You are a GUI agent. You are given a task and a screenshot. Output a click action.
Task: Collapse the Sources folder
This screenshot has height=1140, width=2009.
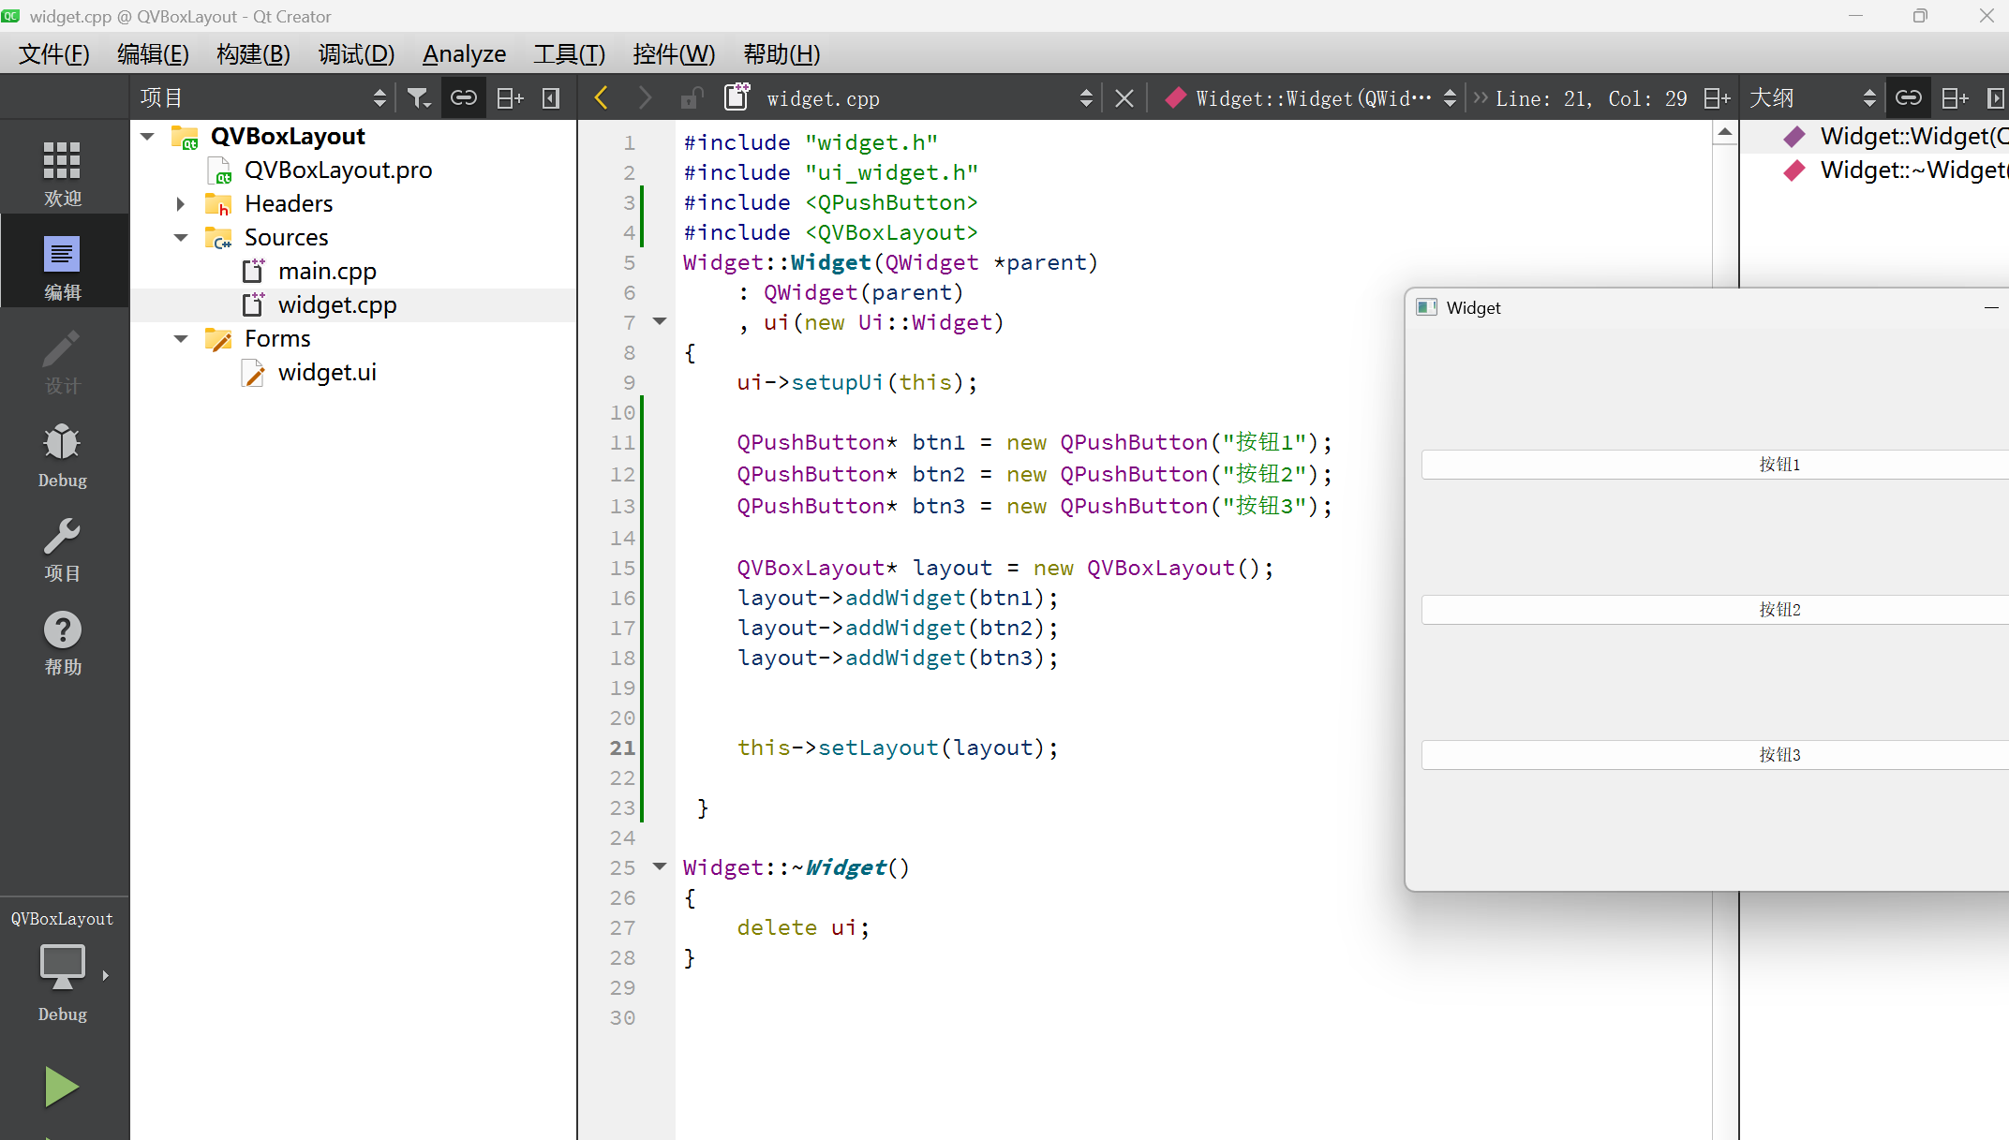[x=181, y=238]
